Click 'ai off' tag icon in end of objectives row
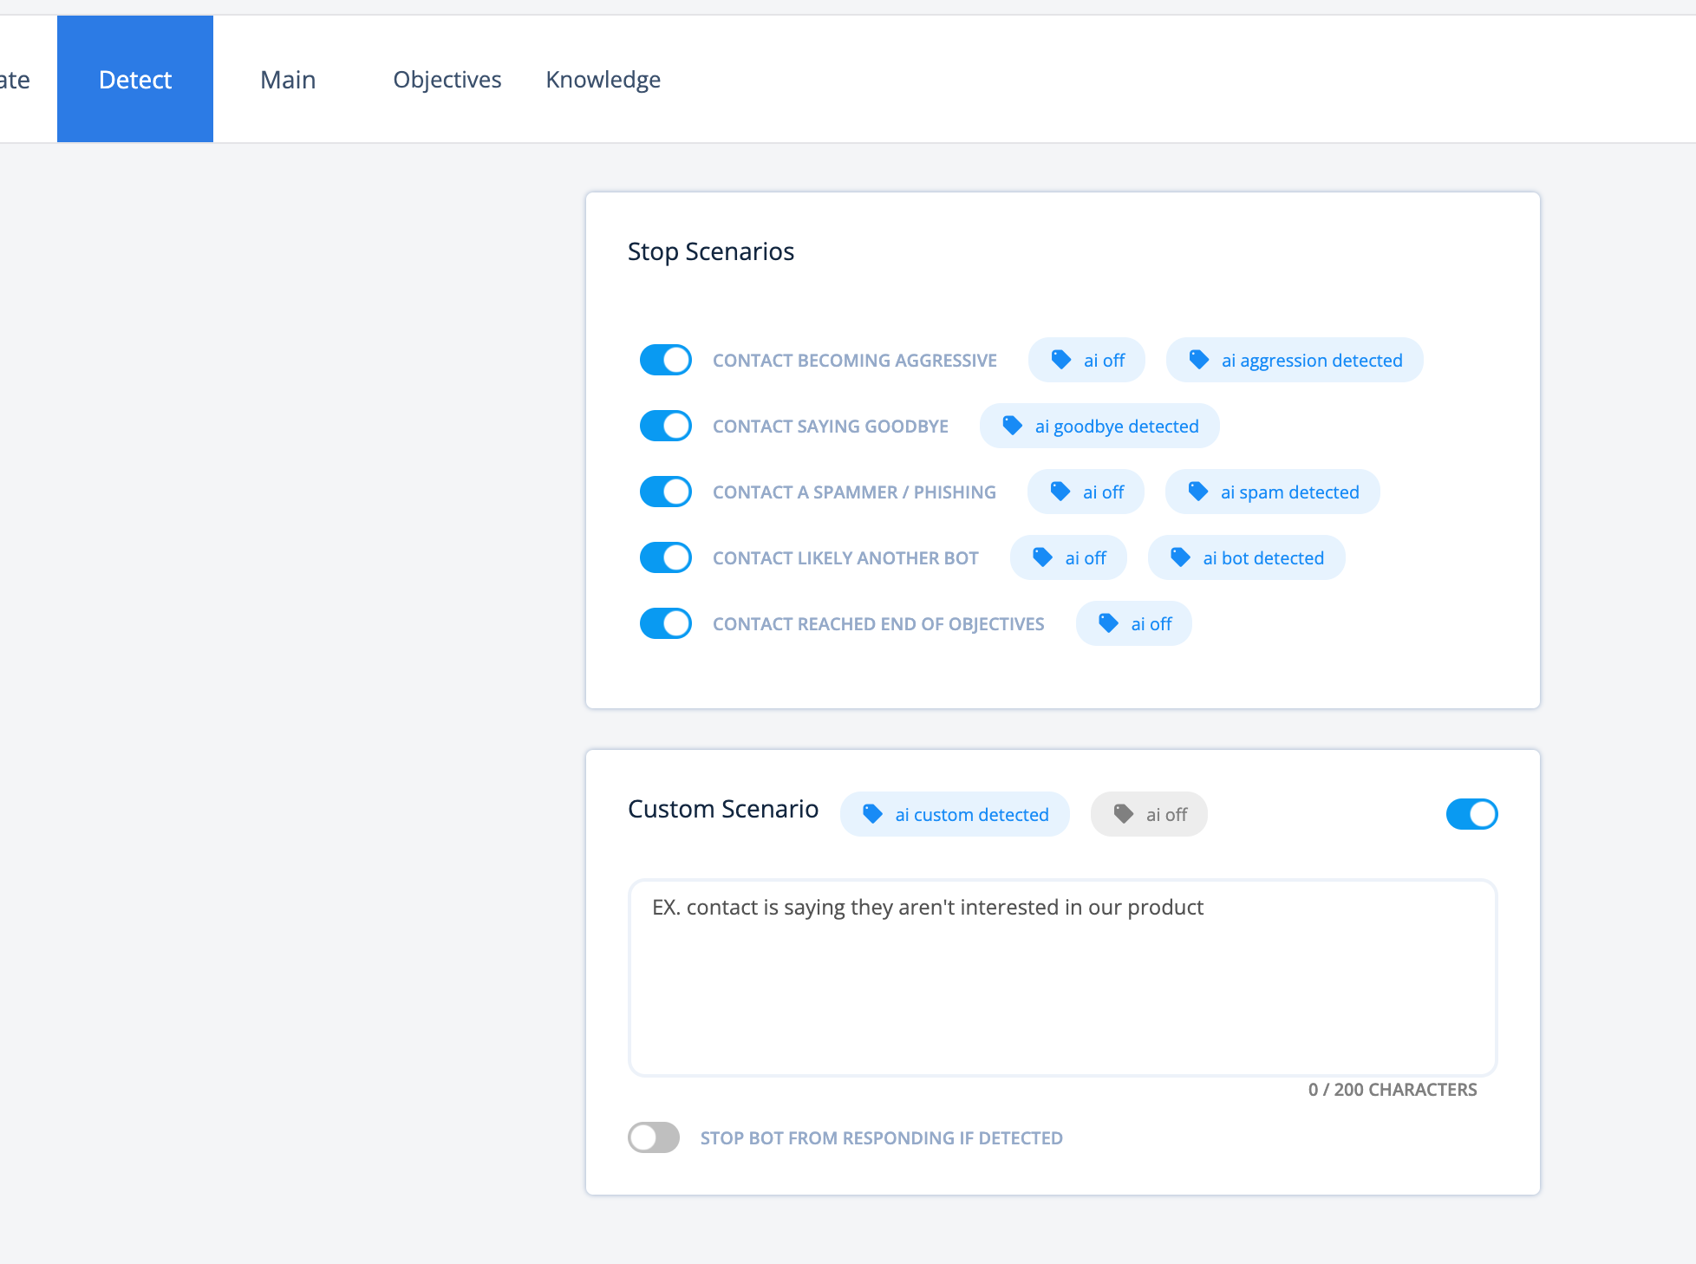This screenshot has width=1696, height=1264. click(x=1108, y=623)
